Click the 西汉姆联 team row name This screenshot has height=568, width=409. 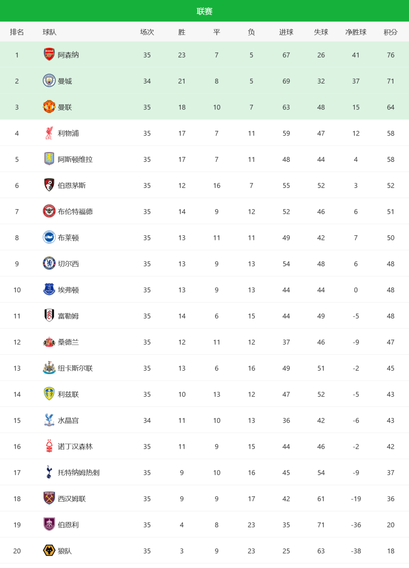[x=72, y=499]
